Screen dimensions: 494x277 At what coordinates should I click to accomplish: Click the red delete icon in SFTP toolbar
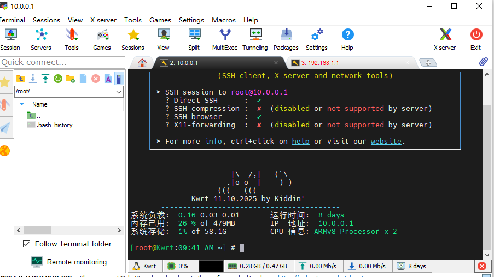pos(96,79)
